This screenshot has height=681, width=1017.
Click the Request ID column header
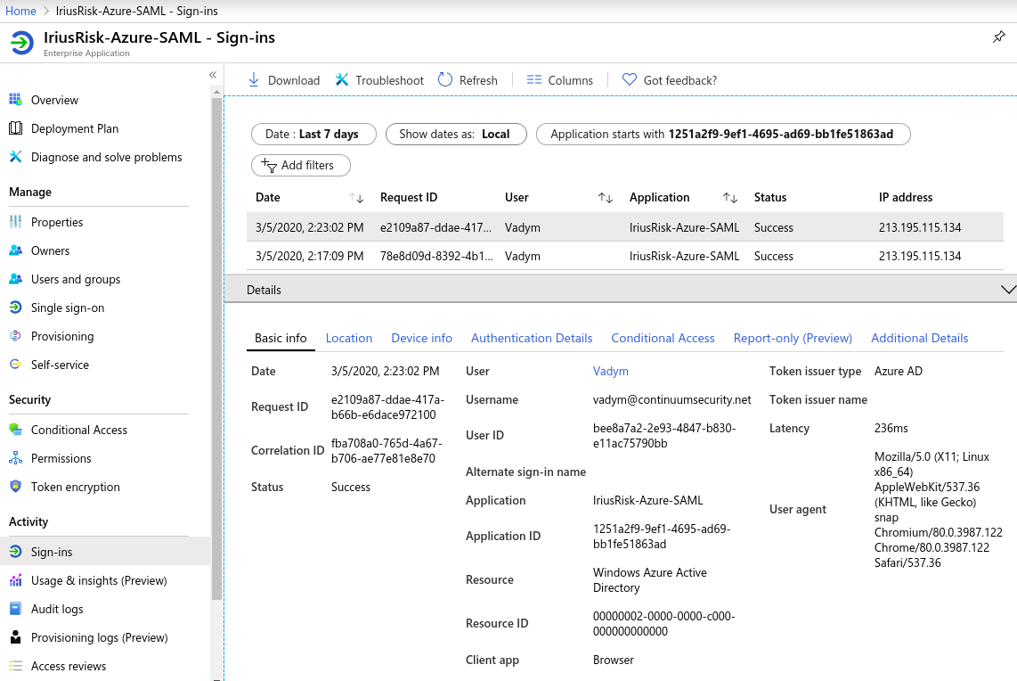tap(409, 197)
